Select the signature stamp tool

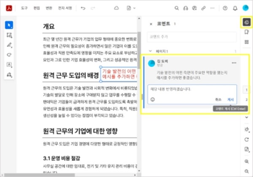tap(9, 75)
